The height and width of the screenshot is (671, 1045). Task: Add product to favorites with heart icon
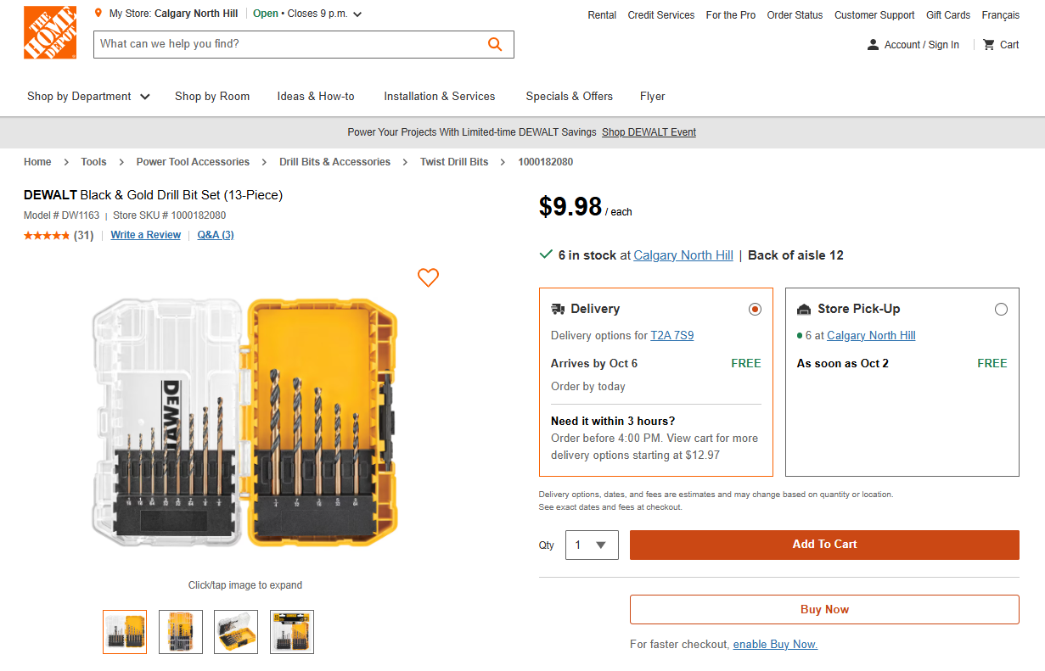click(428, 277)
